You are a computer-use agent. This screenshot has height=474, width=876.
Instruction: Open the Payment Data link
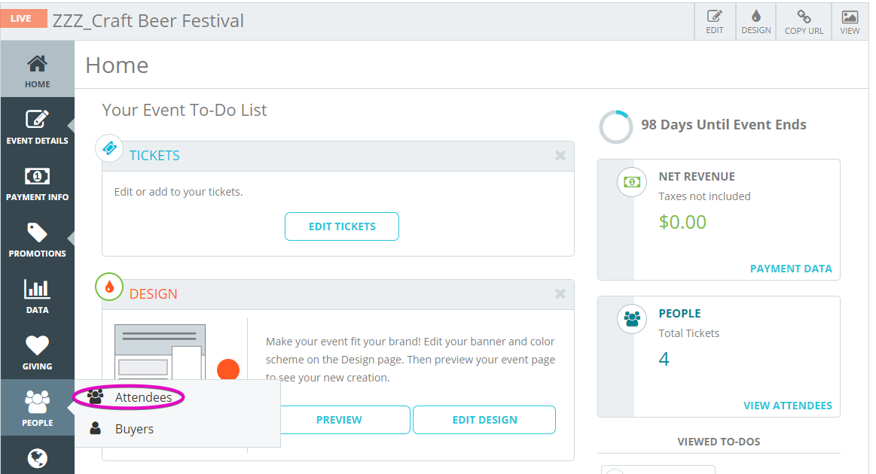click(791, 269)
